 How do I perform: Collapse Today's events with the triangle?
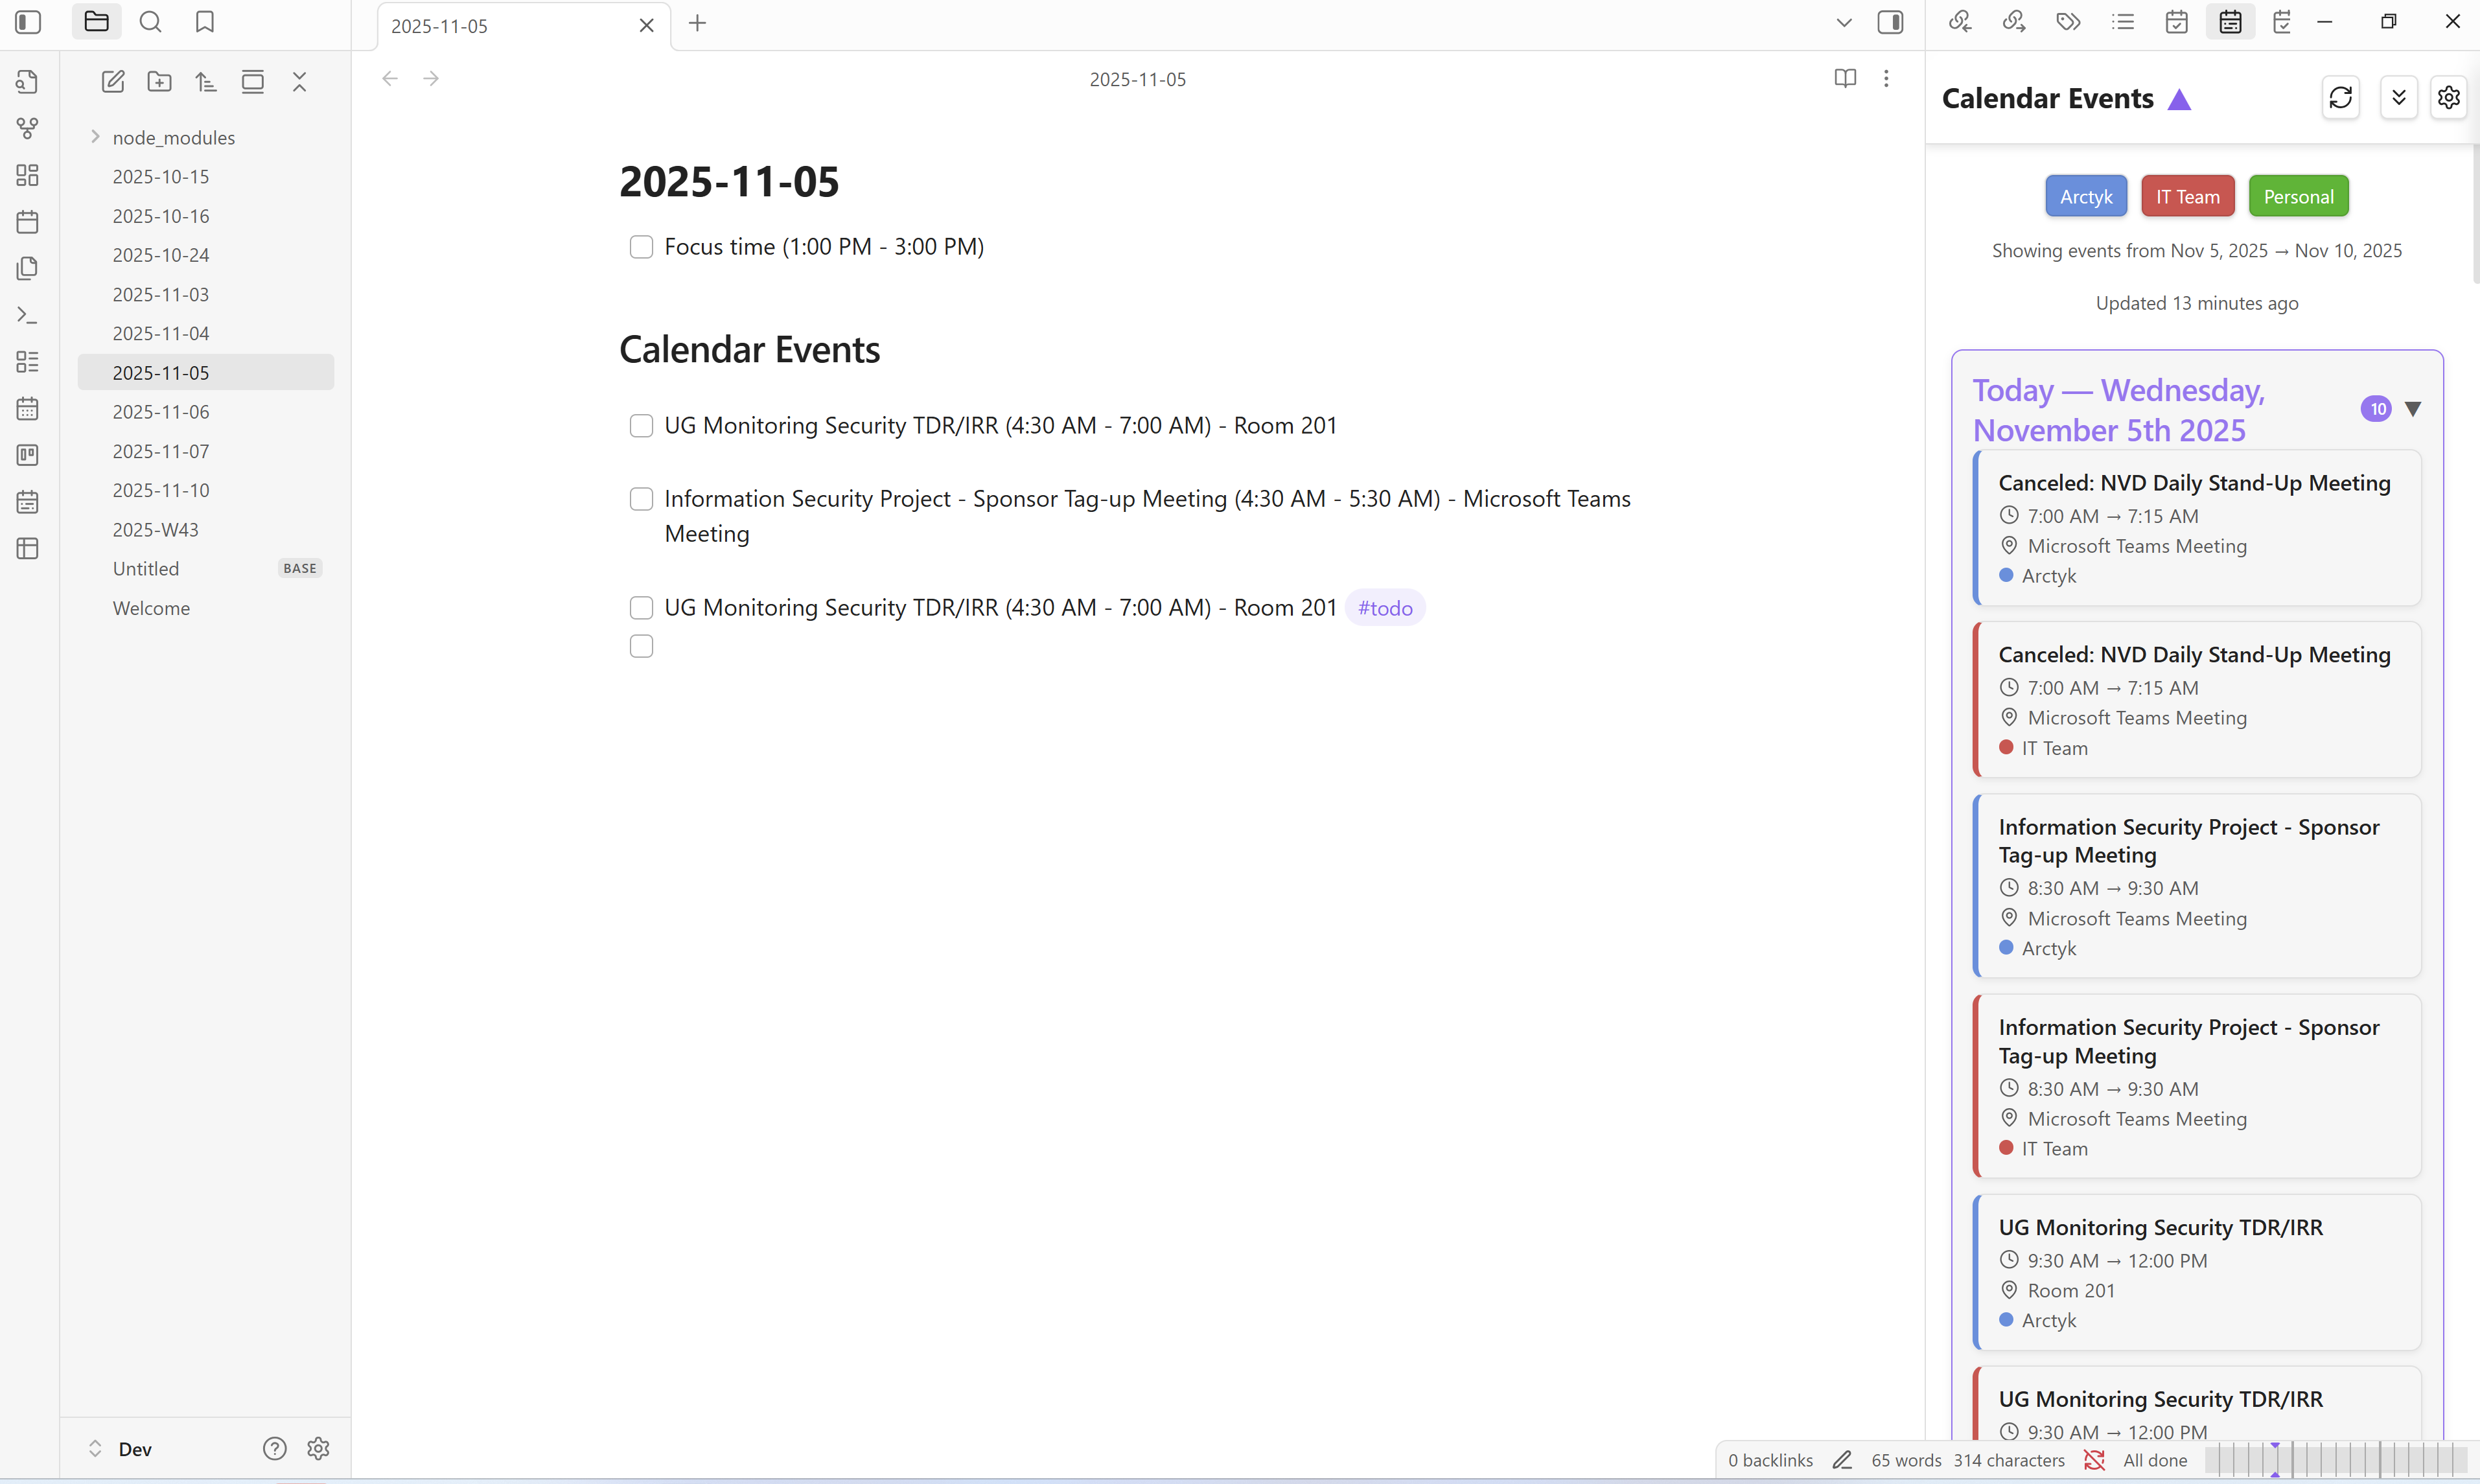[2413, 409]
